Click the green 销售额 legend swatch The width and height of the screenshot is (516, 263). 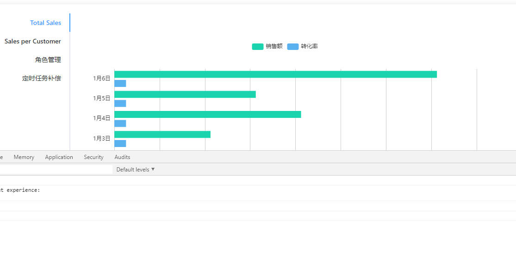pyautogui.click(x=258, y=47)
